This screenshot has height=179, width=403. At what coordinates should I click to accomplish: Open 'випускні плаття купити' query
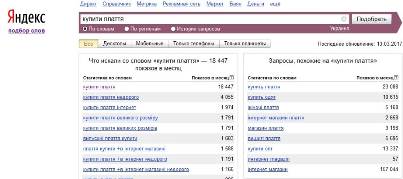tap(110, 139)
